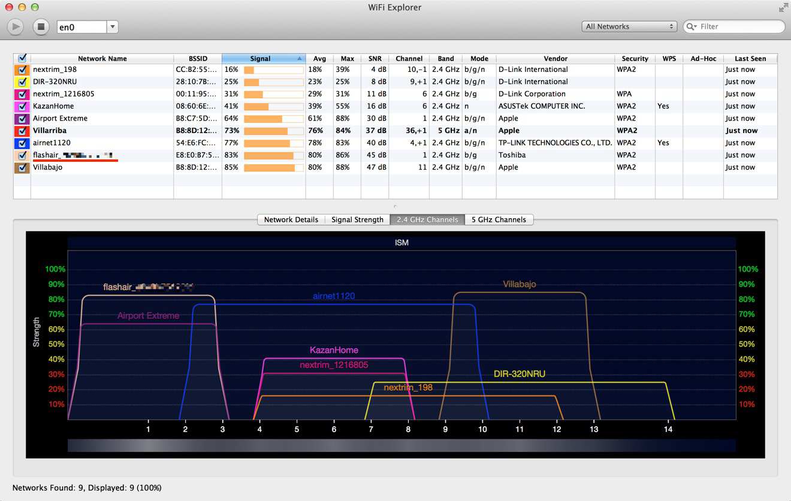Image resolution: width=791 pixels, height=501 pixels.
Task: Click the search magnifier icon in Filter
Action: (x=692, y=26)
